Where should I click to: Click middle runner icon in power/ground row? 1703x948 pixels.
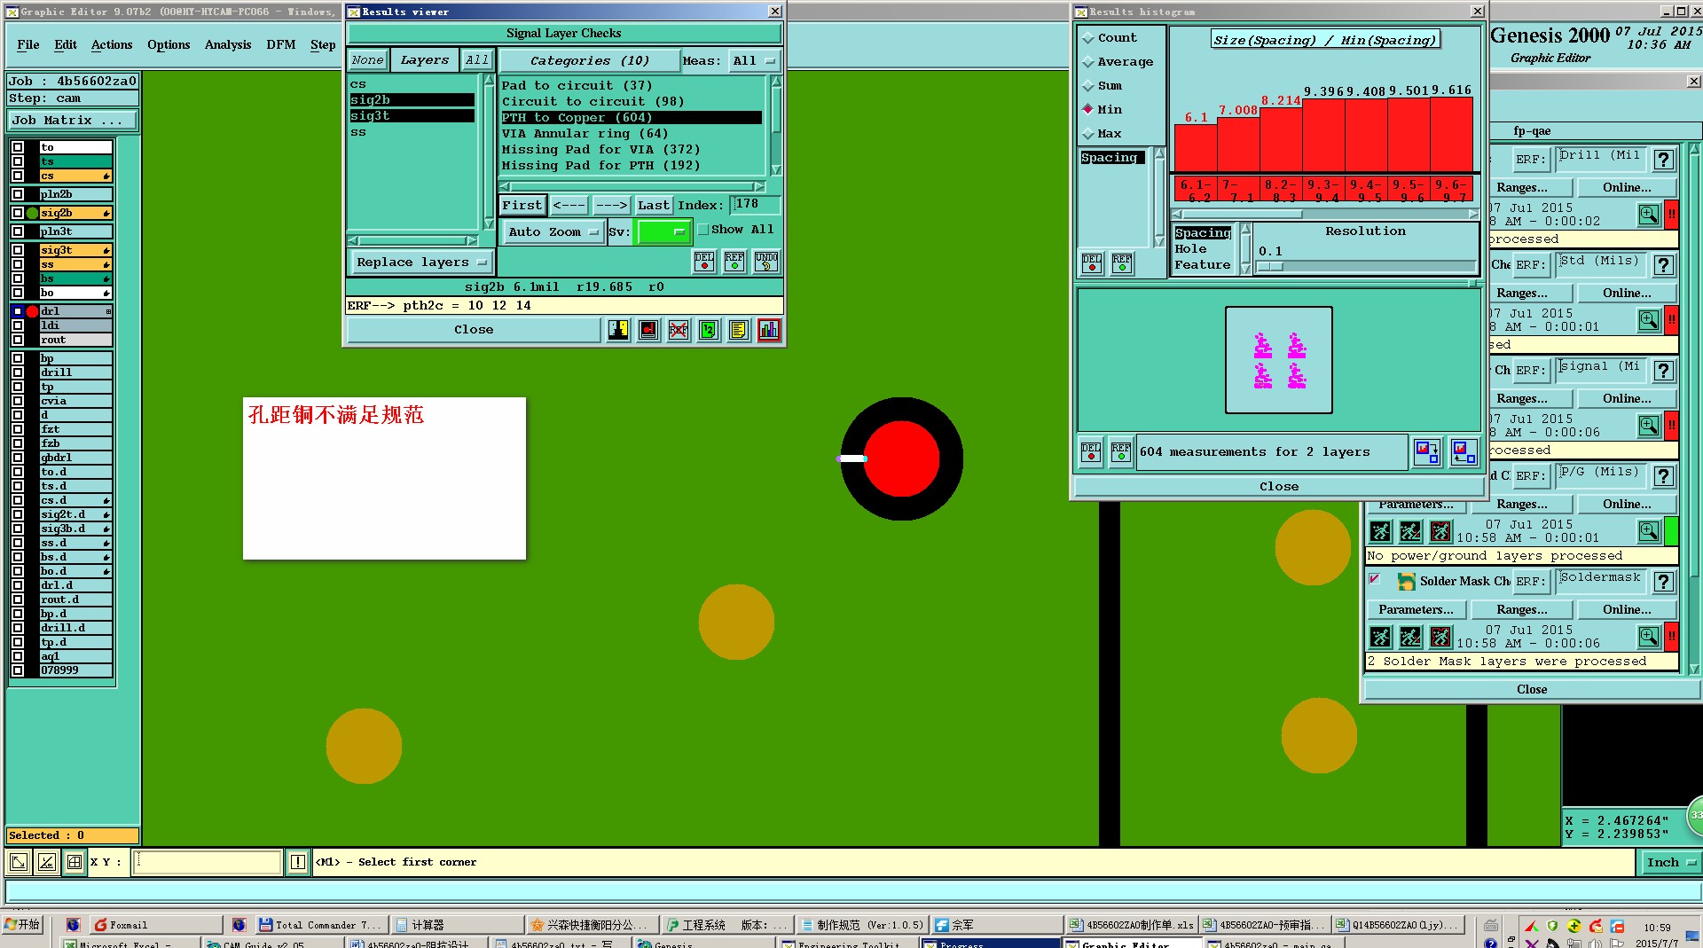tap(1410, 531)
